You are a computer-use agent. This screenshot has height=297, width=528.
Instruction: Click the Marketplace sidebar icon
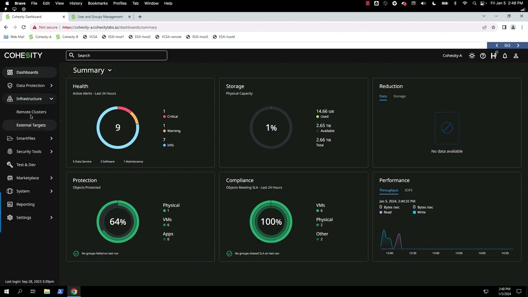click(x=10, y=178)
